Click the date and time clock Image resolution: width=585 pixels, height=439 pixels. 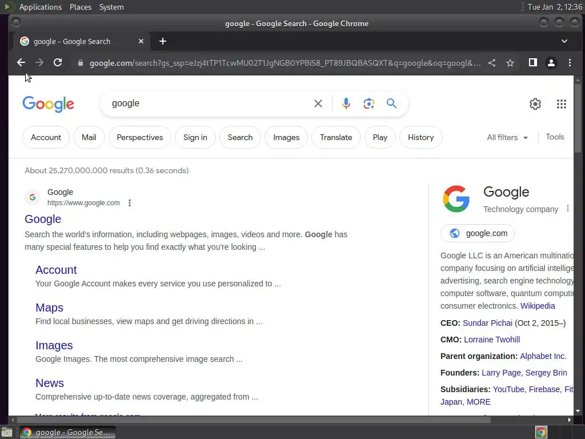click(554, 7)
